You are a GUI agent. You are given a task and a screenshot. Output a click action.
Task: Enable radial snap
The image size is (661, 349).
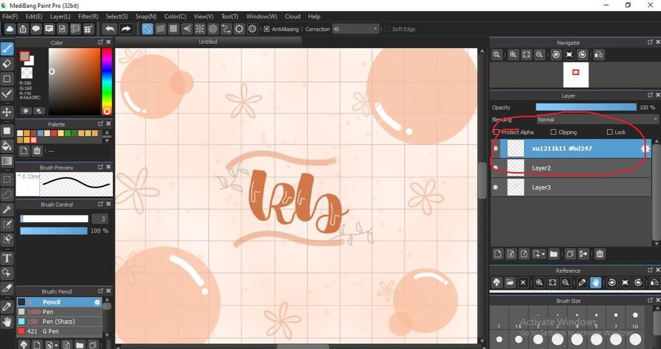point(200,28)
